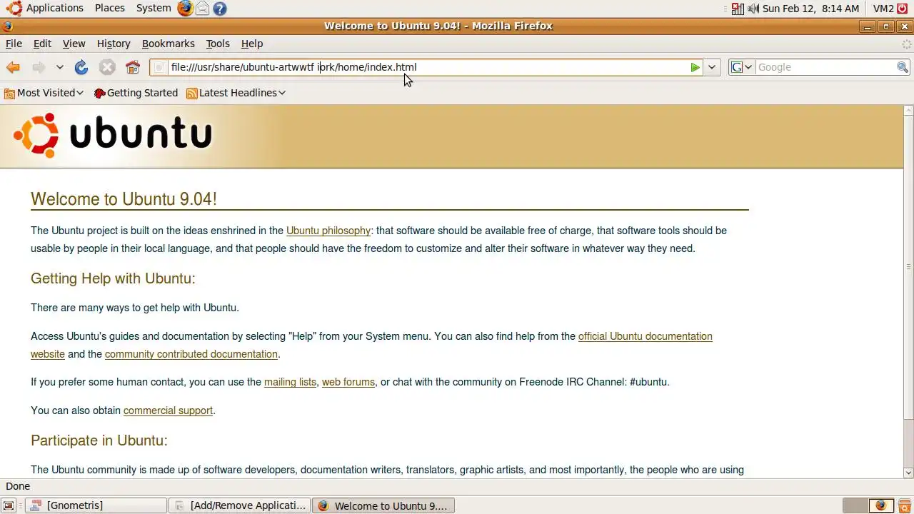
Task: Follow the mailing lists link
Action: (290, 382)
